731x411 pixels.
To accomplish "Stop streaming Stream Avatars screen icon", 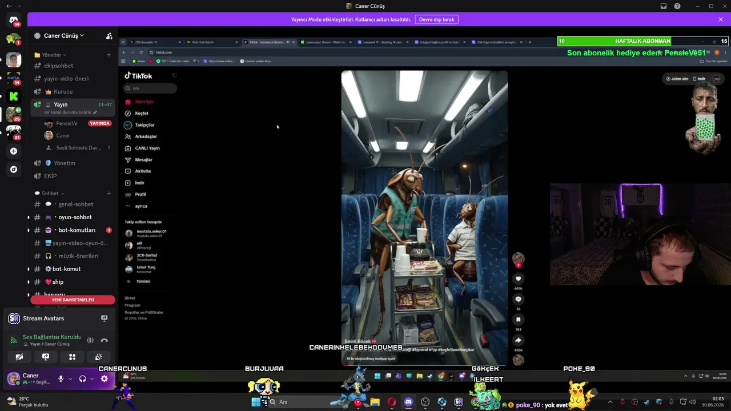I will point(104,319).
